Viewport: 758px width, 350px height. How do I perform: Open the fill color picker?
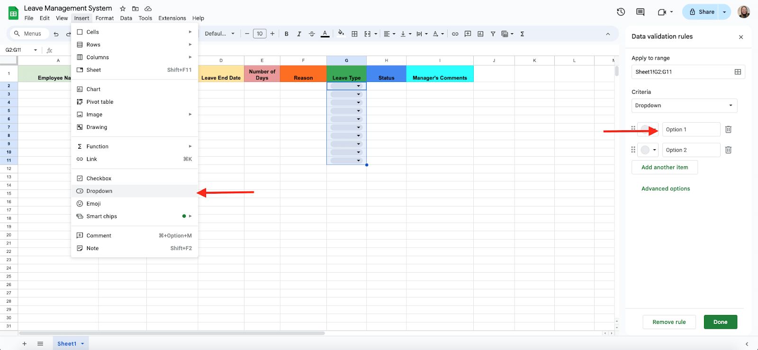point(341,34)
